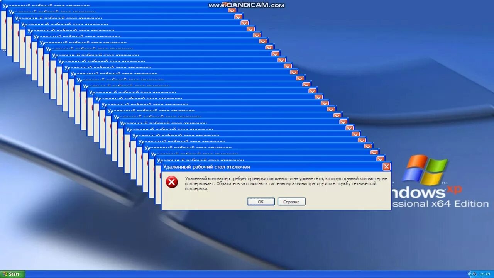Image resolution: width=494 pixels, height=278 pixels.
Task: Click the front dialog title bar text
Action: click(x=206, y=167)
